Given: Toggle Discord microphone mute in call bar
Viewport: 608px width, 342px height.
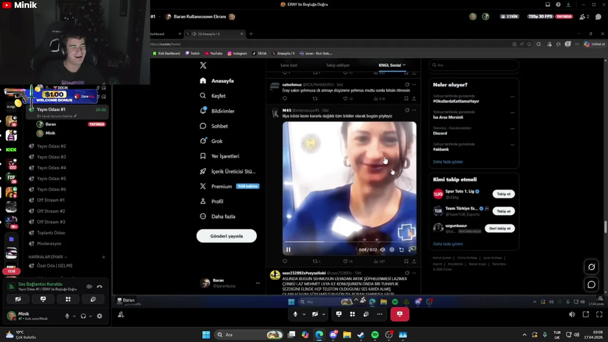Looking at the screenshot, I should [x=295, y=314].
